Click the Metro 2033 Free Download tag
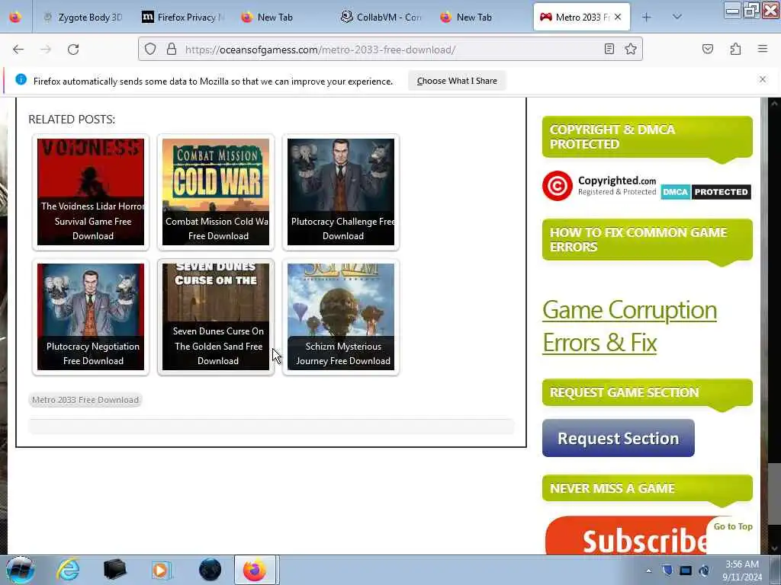Image resolution: width=781 pixels, height=585 pixels. point(85,400)
